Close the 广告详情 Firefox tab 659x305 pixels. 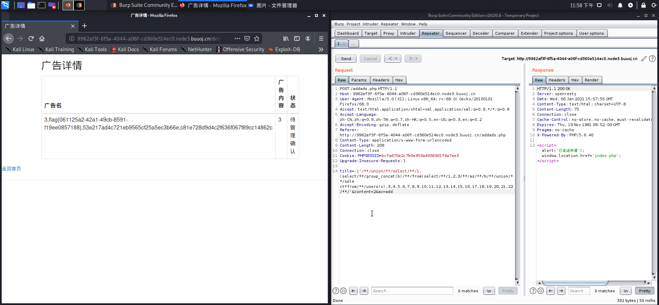click(73, 26)
